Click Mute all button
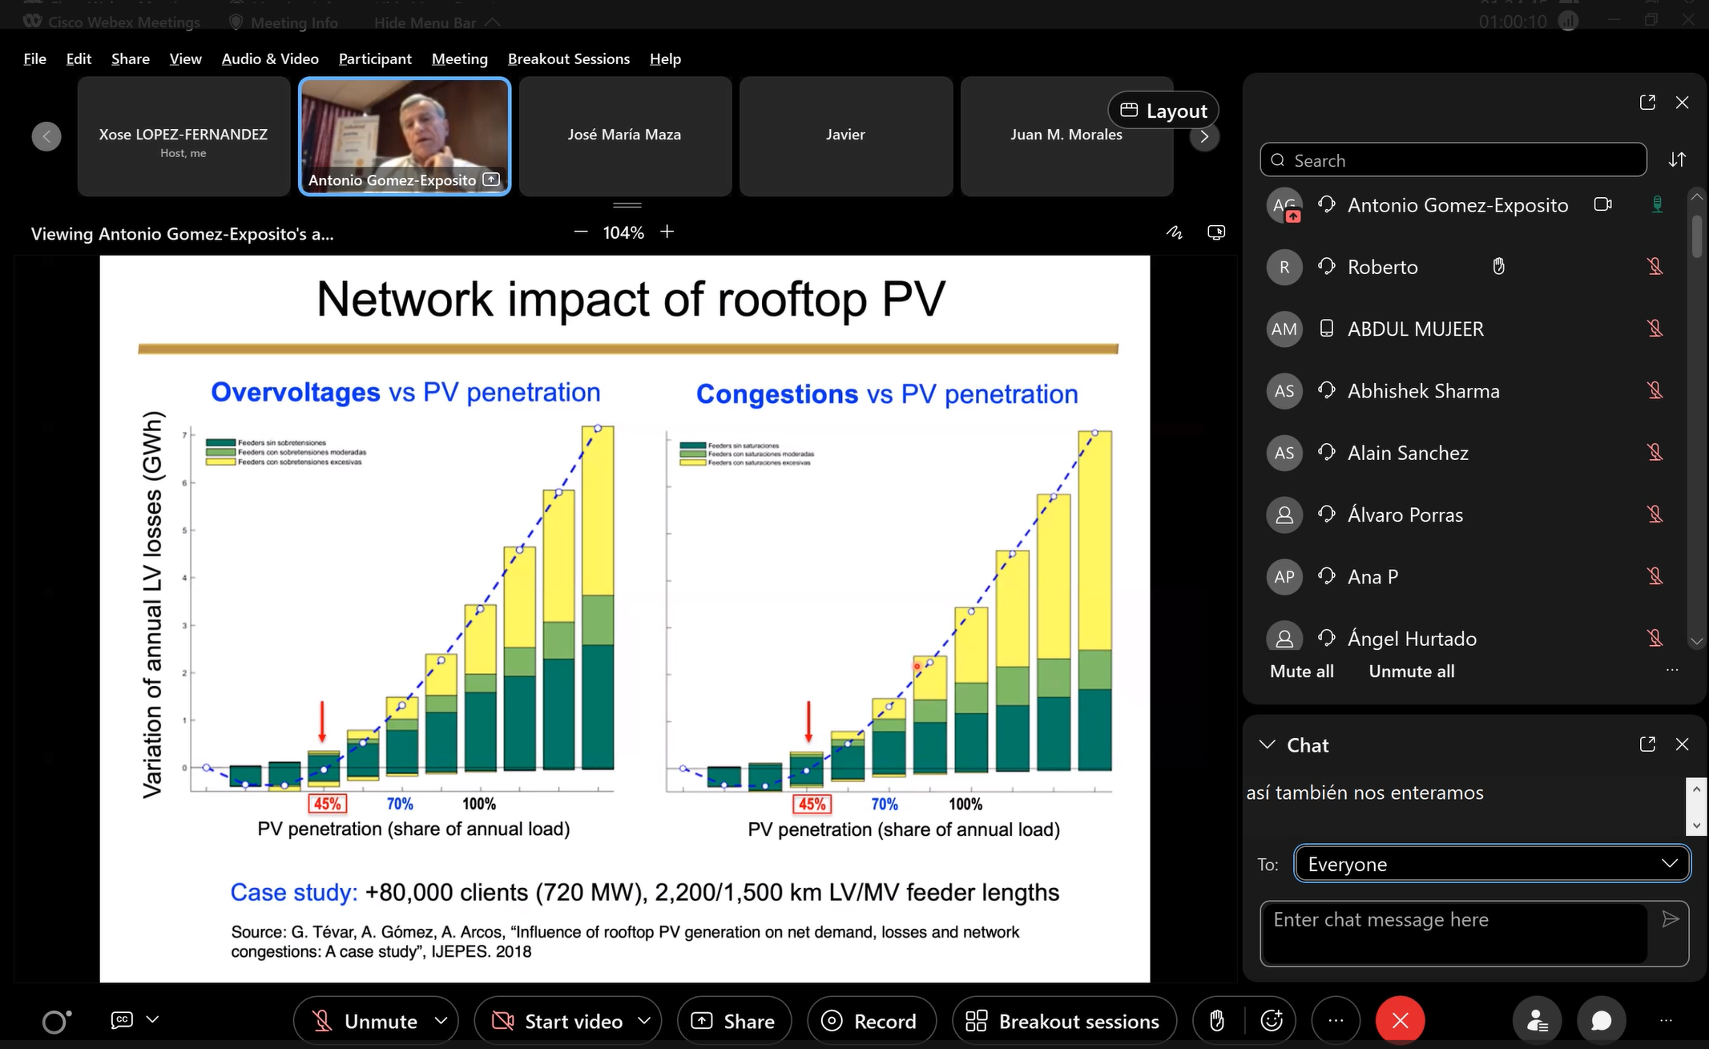 1301,672
